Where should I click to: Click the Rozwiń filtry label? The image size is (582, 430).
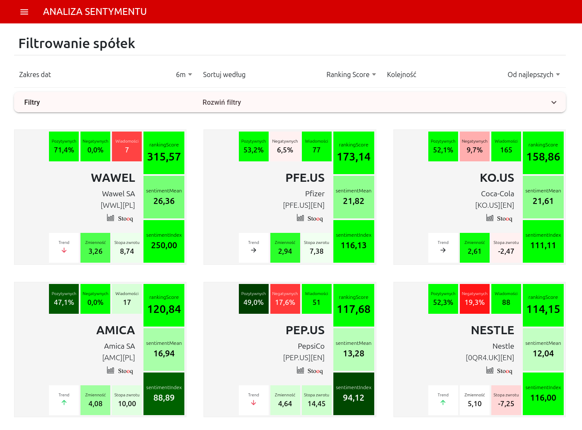pos(222,102)
